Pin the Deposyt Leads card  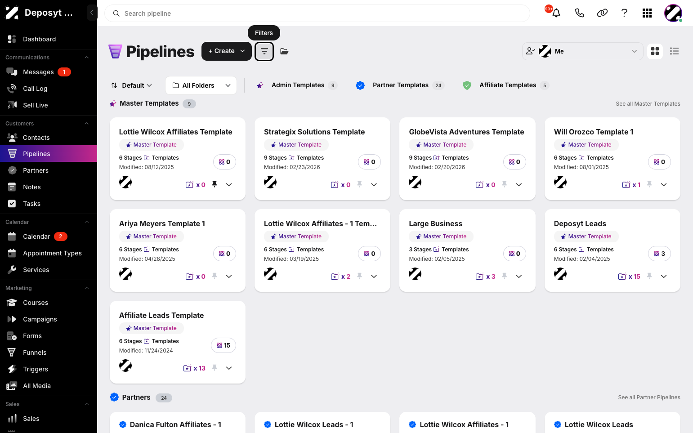click(x=649, y=276)
